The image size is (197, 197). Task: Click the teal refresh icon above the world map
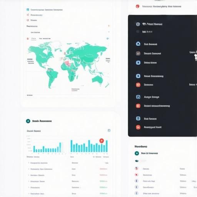108,38
